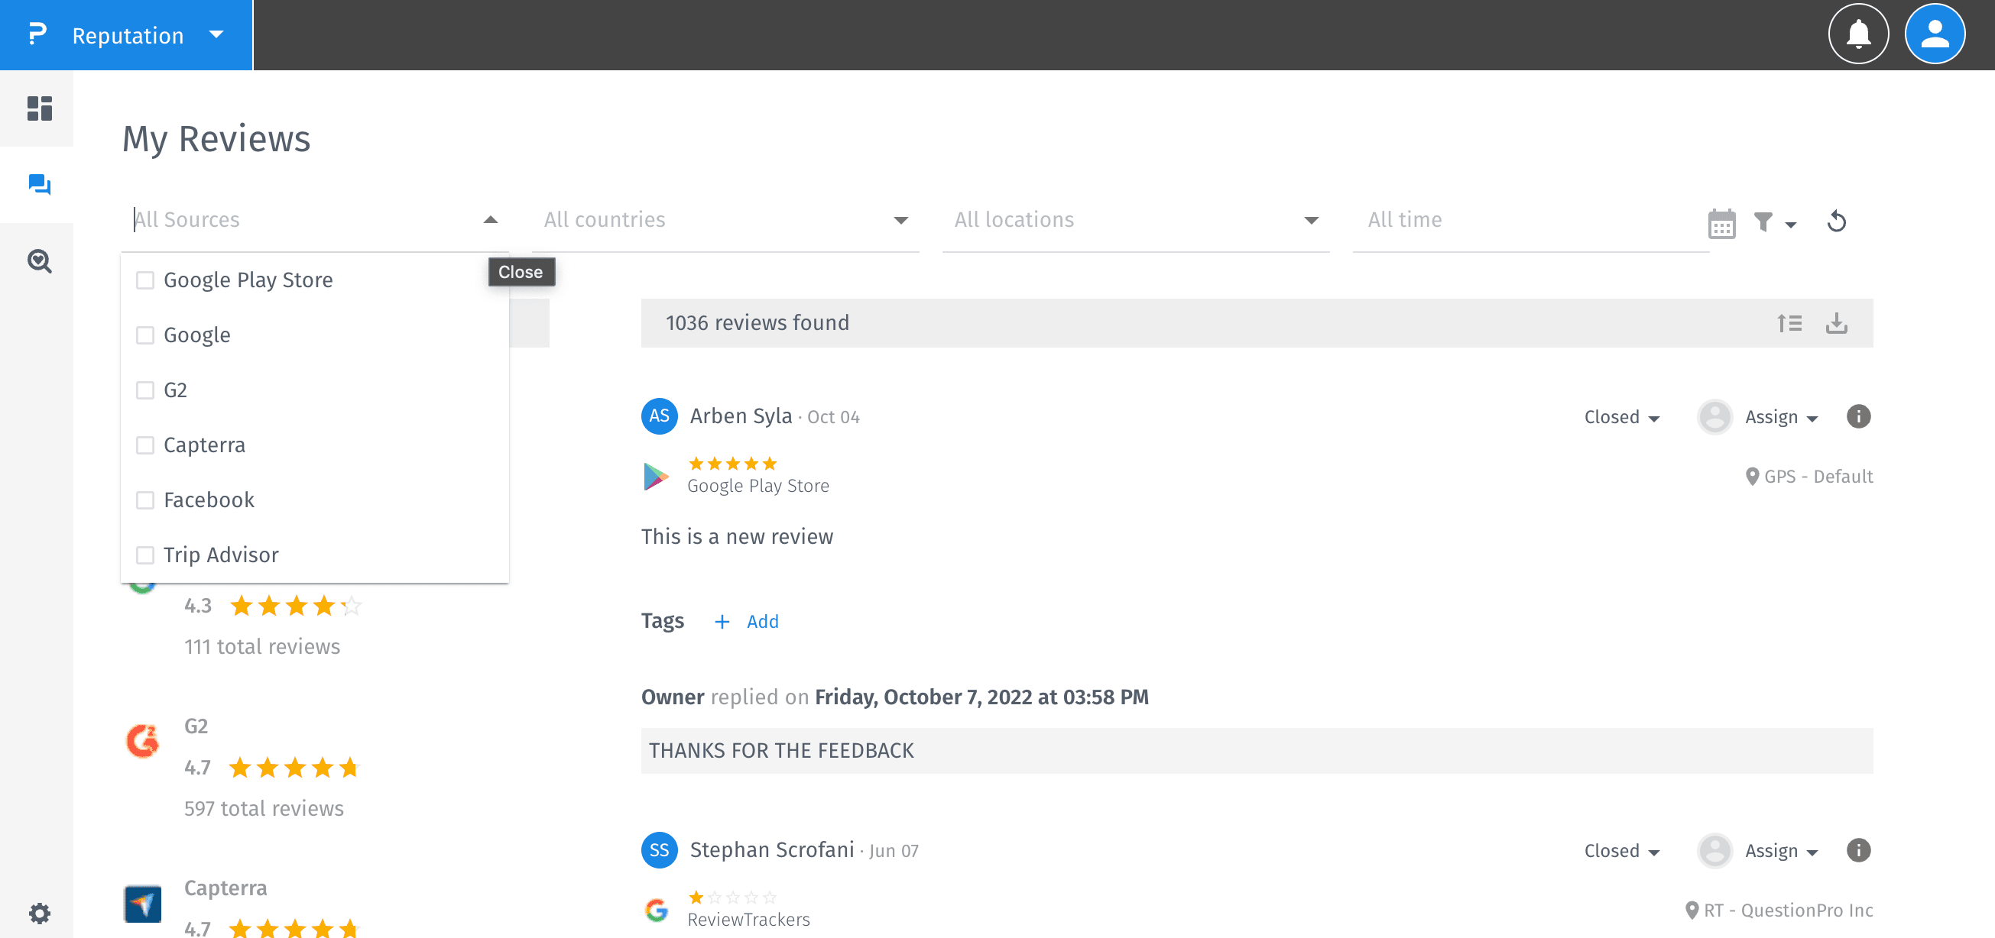Check the Google Play Store source
1995x938 pixels.
144,280
